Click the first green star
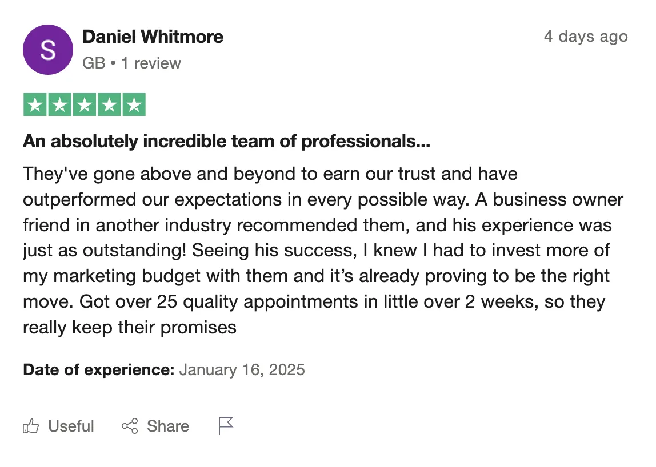 click(35, 104)
